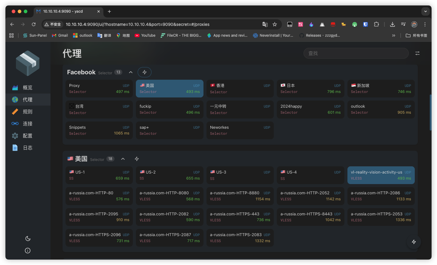Test latency for 美国 group
Viewport: 437px width, 265px height.
[137, 159]
